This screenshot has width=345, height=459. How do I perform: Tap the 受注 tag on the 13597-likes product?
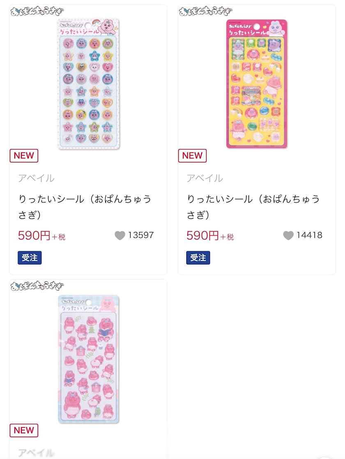[30, 258]
